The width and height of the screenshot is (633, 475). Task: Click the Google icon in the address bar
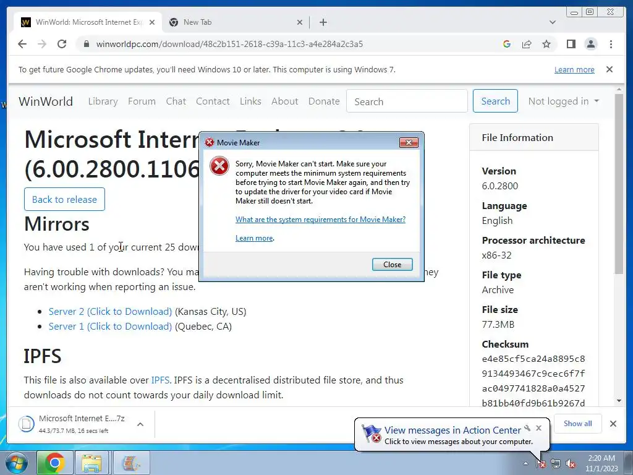[x=507, y=44]
